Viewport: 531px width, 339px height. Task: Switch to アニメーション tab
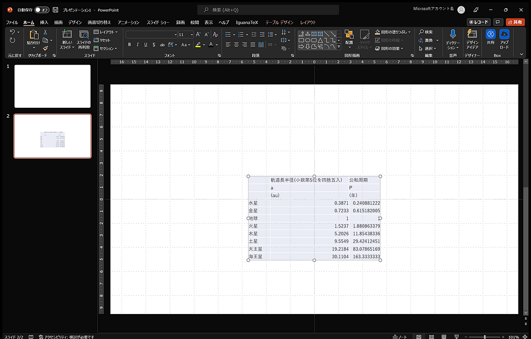coord(128,22)
